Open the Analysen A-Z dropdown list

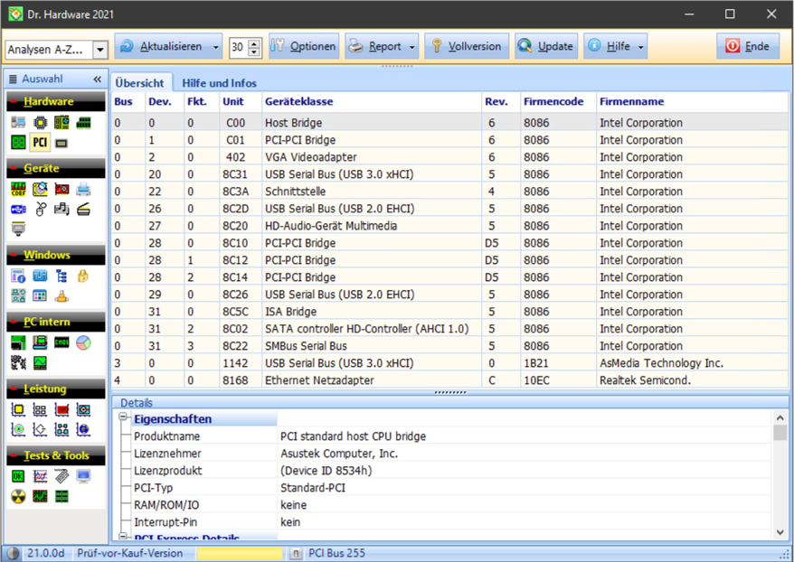(99, 50)
